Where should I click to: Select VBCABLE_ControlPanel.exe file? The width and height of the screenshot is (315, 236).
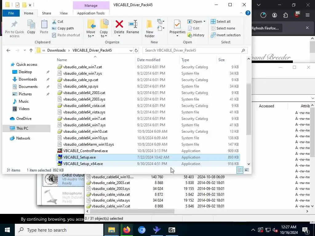click(148, 151)
